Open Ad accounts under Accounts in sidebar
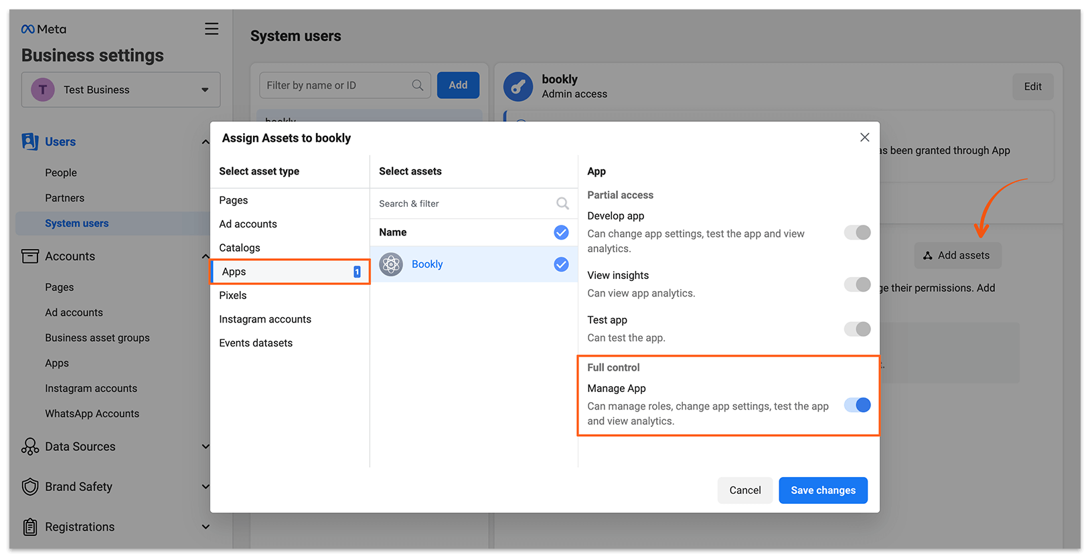1090x558 pixels. click(x=74, y=312)
